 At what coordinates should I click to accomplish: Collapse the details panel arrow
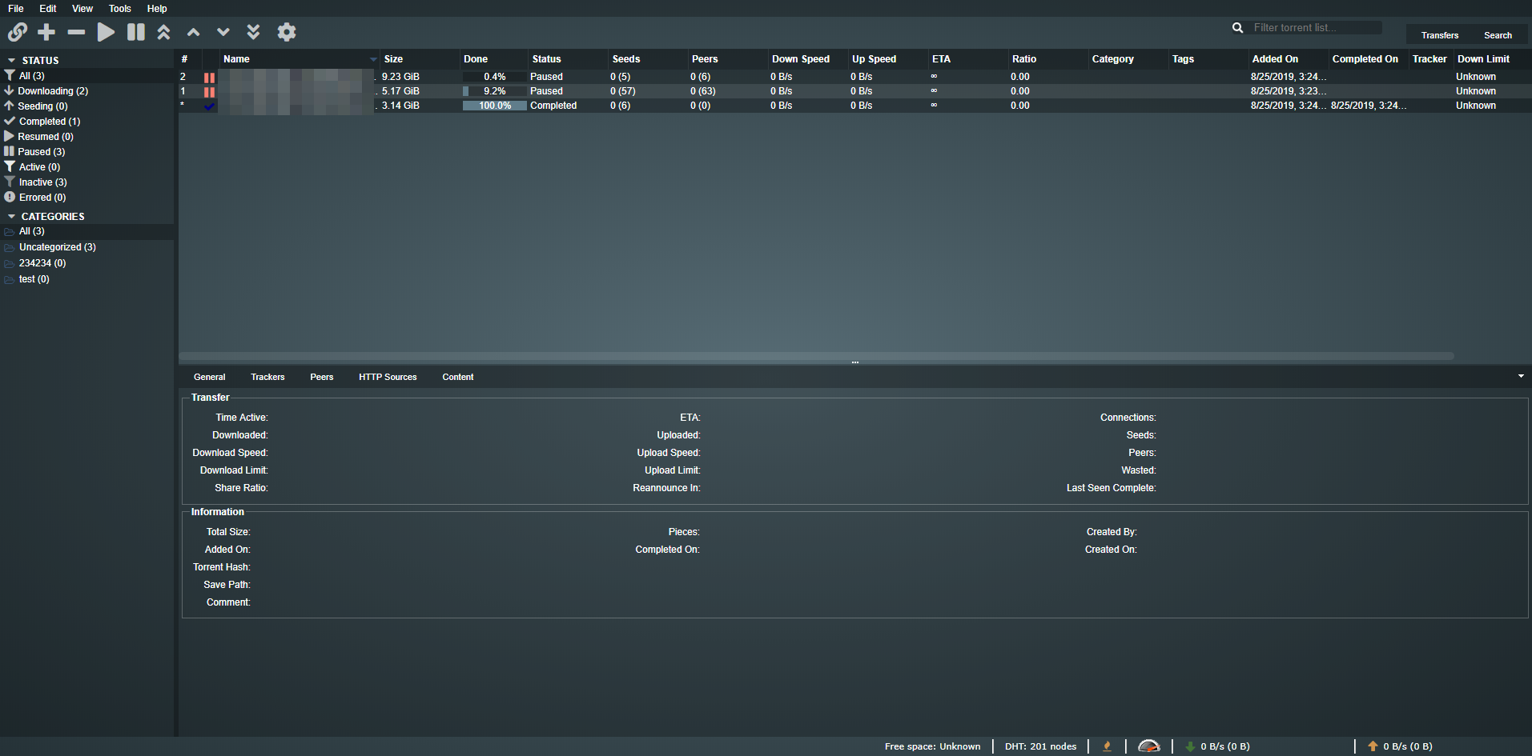click(1521, 376)
